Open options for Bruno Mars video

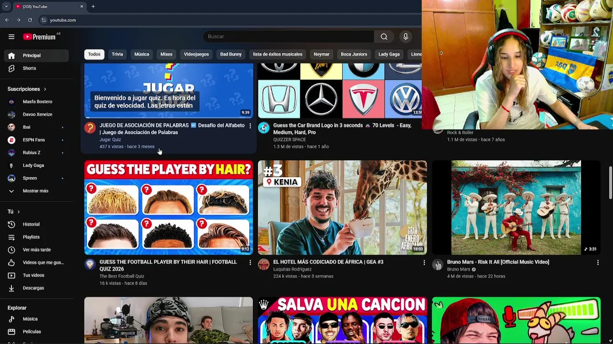pyautogui.click(x=598, y=262)
